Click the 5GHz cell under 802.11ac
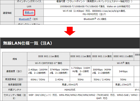140x101 pixels. [80, 80]
